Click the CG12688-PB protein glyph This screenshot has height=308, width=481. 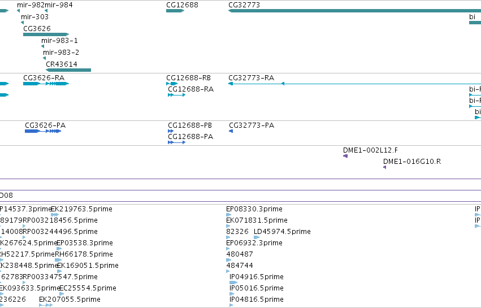coord(171,131)
